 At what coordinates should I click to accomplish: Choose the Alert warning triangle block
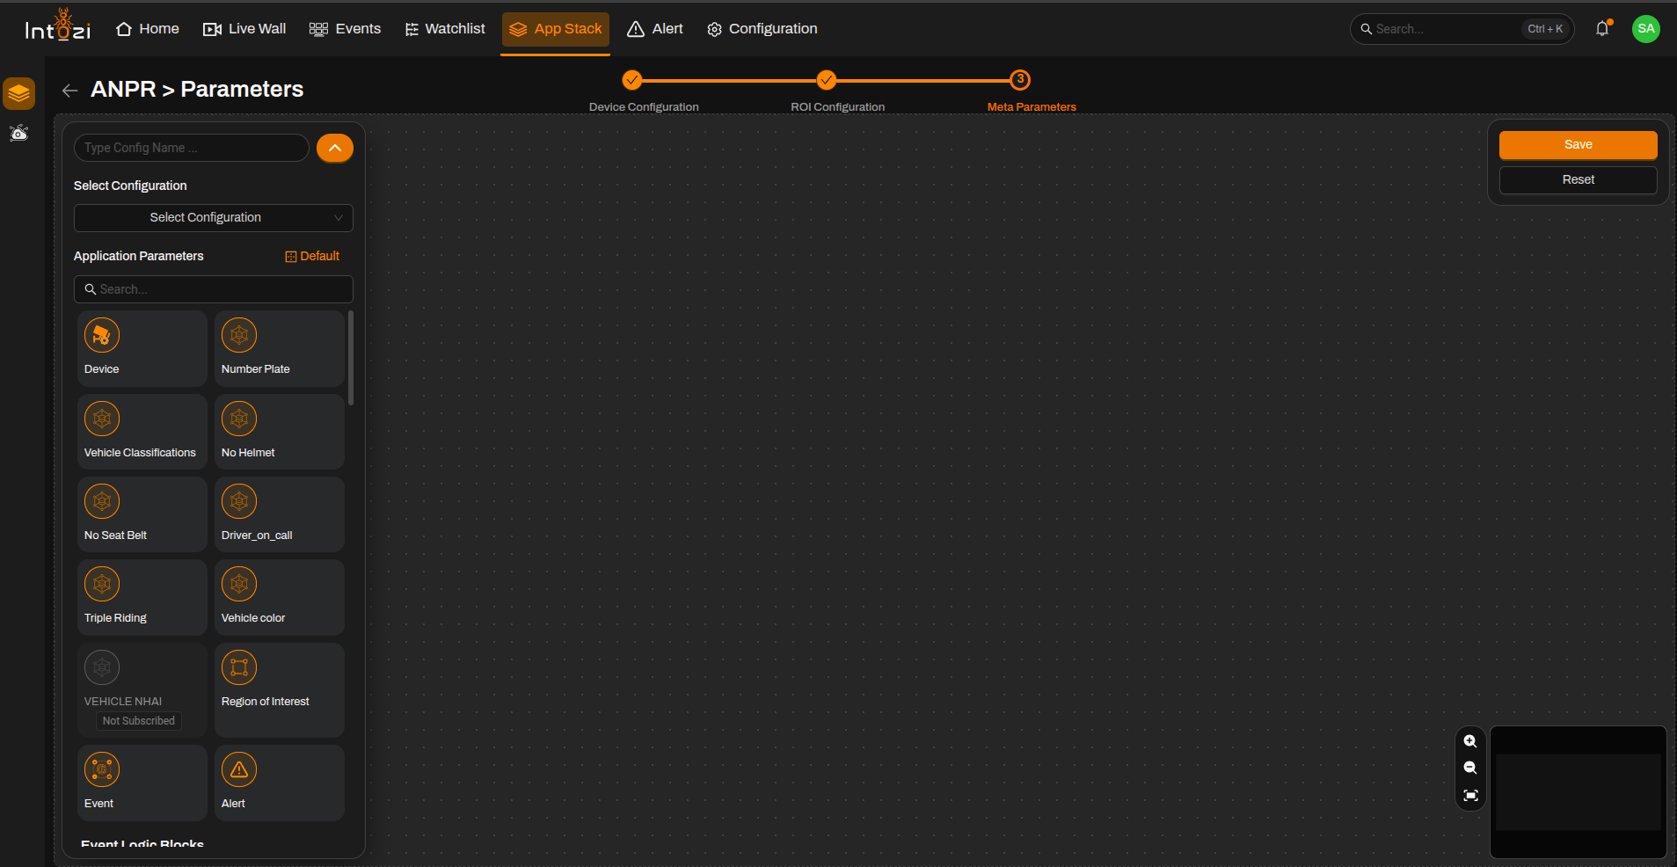[x=239, y=769]
